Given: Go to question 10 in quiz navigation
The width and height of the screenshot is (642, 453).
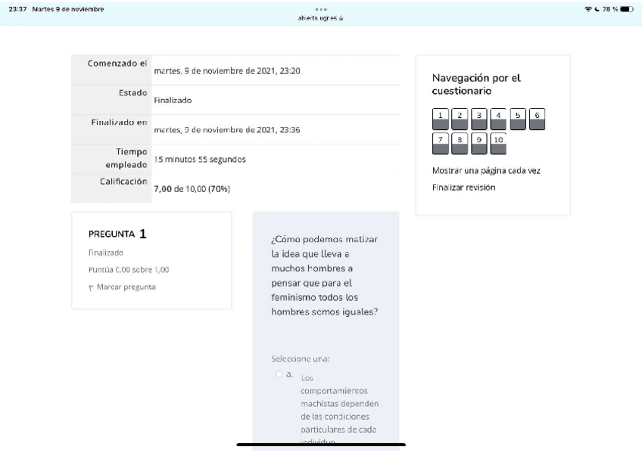Looking at the screenshot, I should point(498,144).
